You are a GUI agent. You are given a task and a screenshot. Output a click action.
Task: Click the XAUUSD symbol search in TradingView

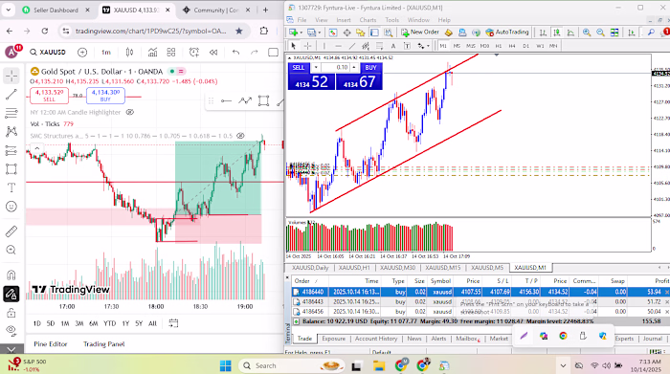coord(48,52)
